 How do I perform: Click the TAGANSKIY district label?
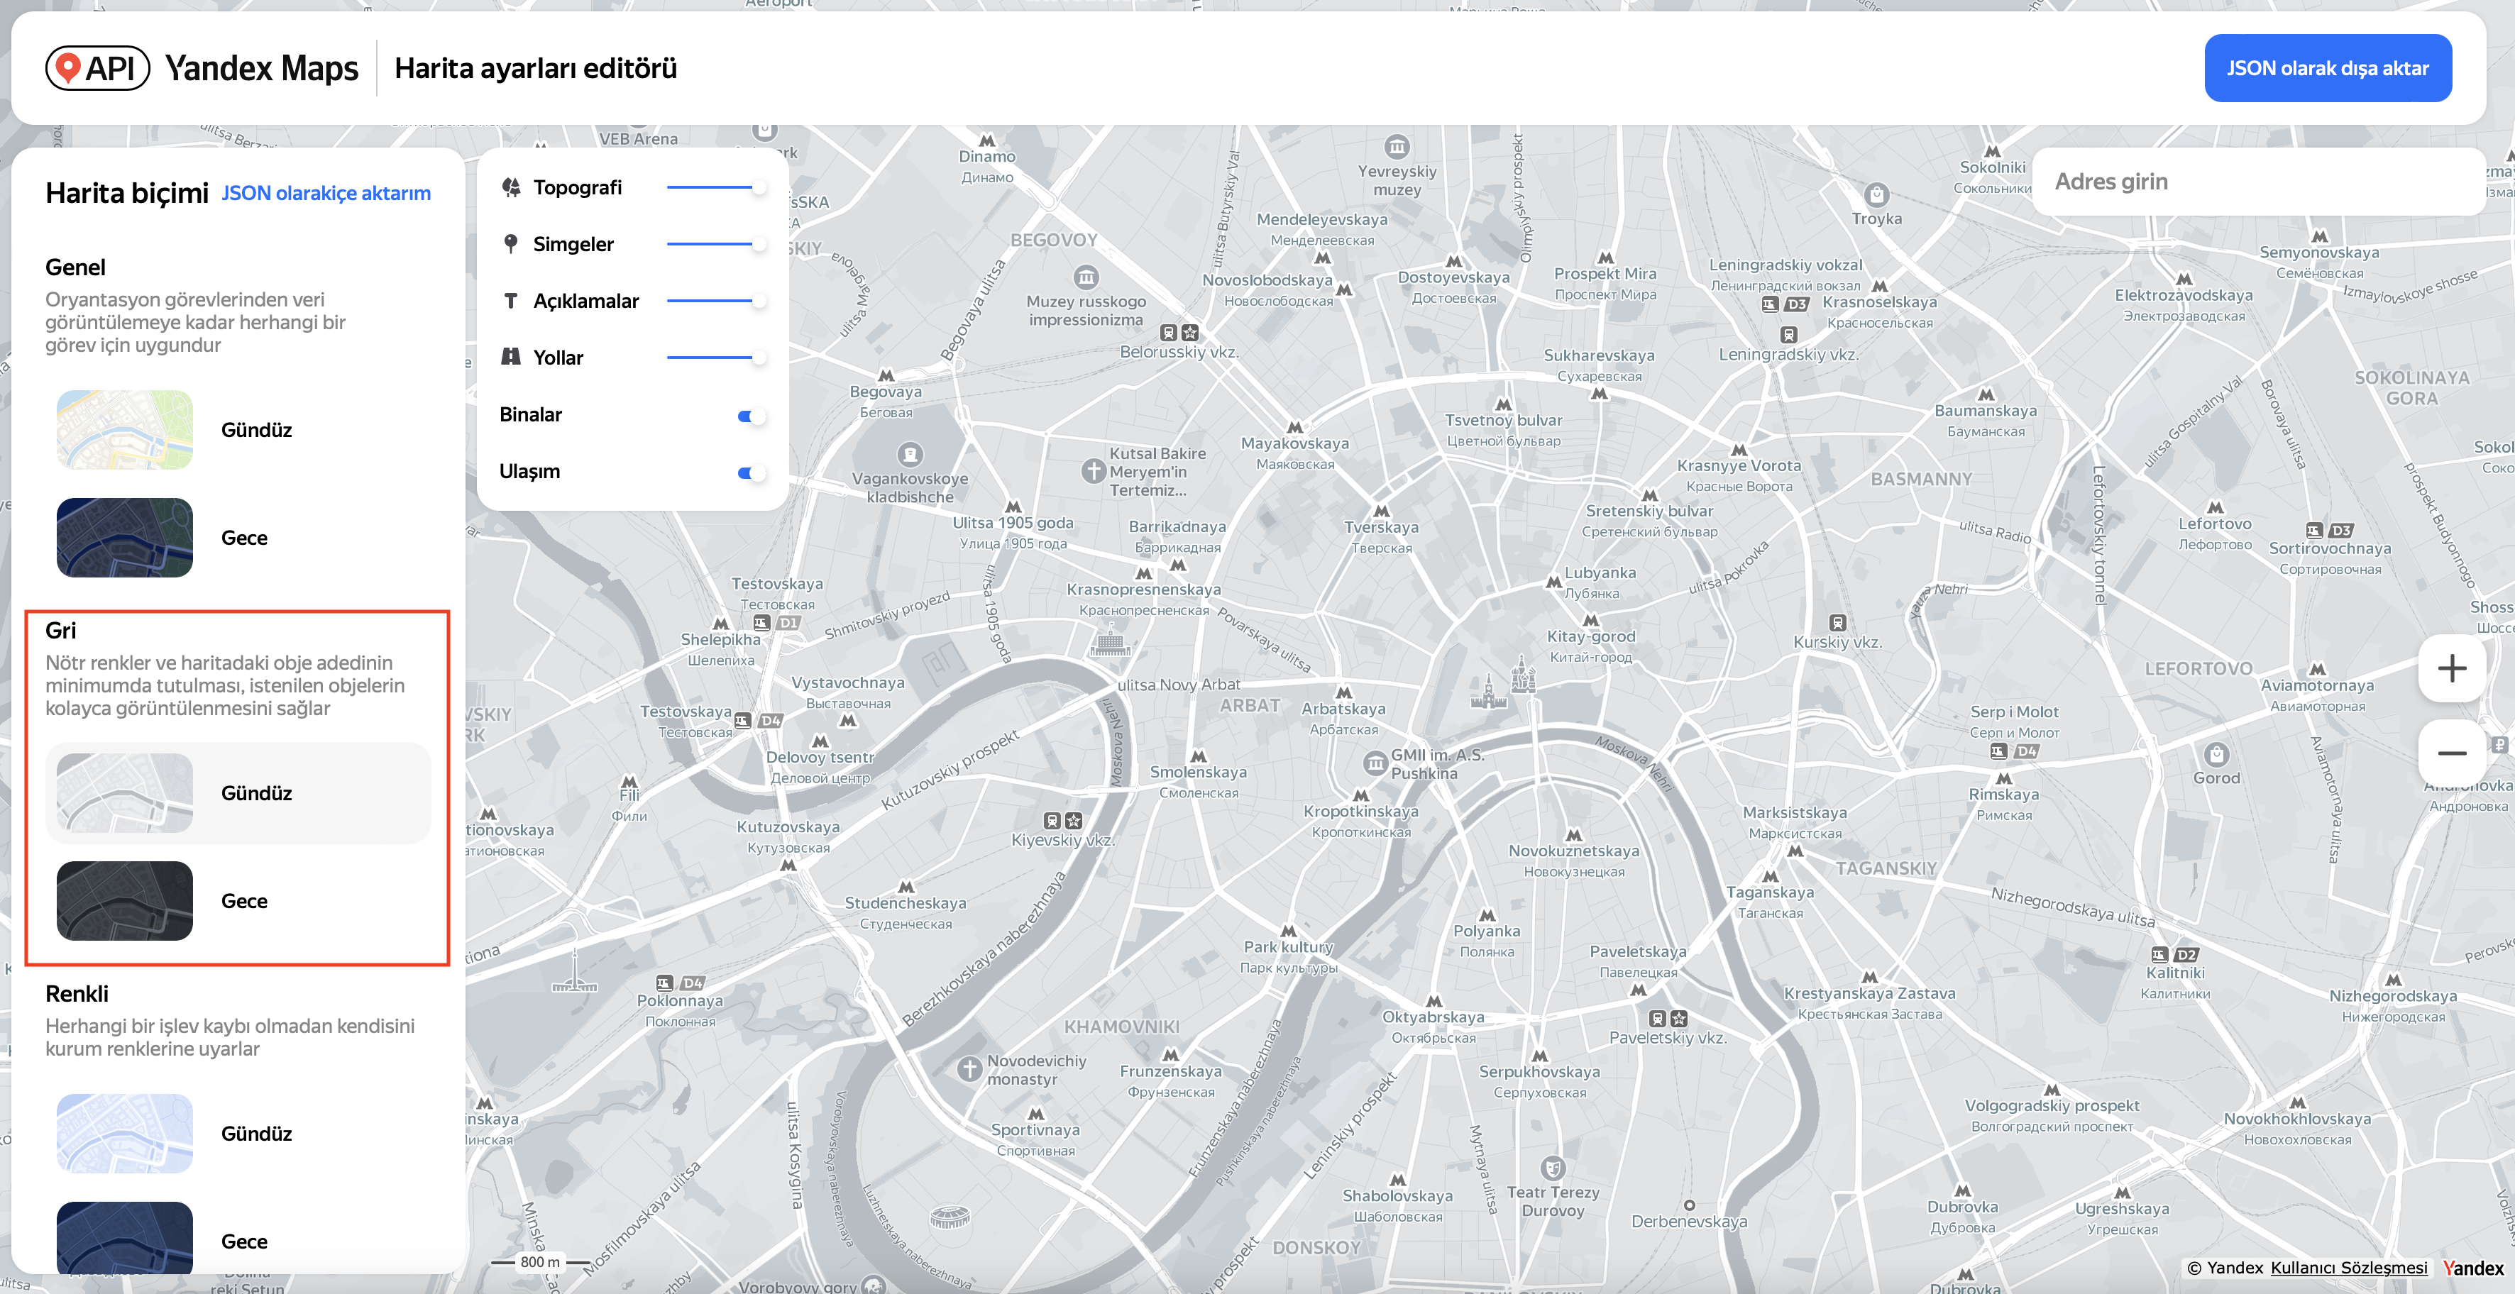click(1886, 868)
